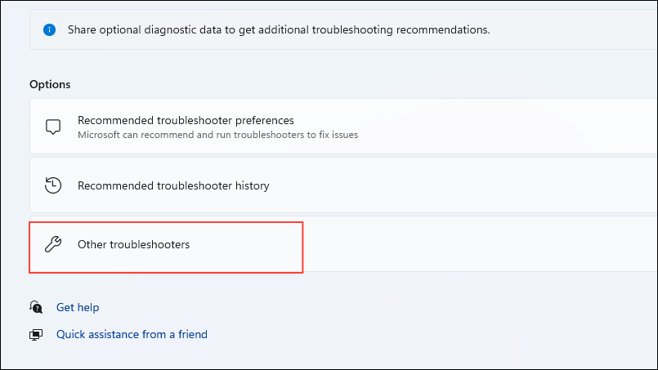Image resolution: width=658 pixels, height=370 pixels.
Task: Click the monitor icon beside Quick assistance
Action: (36, 334)
